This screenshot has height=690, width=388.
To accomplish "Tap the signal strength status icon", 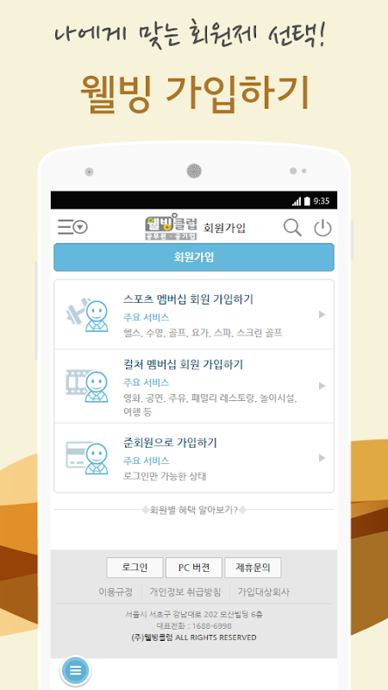I will point(297,201).
